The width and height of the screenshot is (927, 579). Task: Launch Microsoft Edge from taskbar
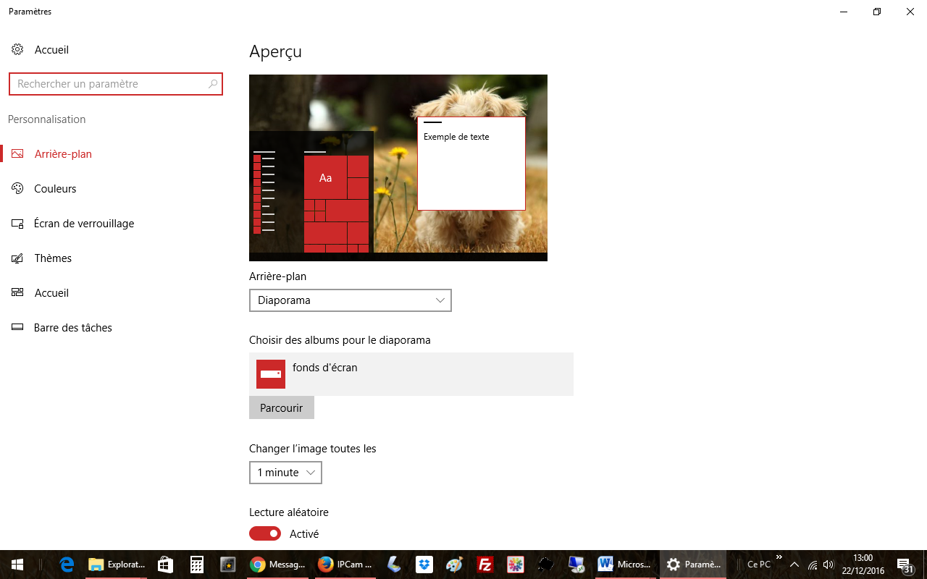point(67,565)
